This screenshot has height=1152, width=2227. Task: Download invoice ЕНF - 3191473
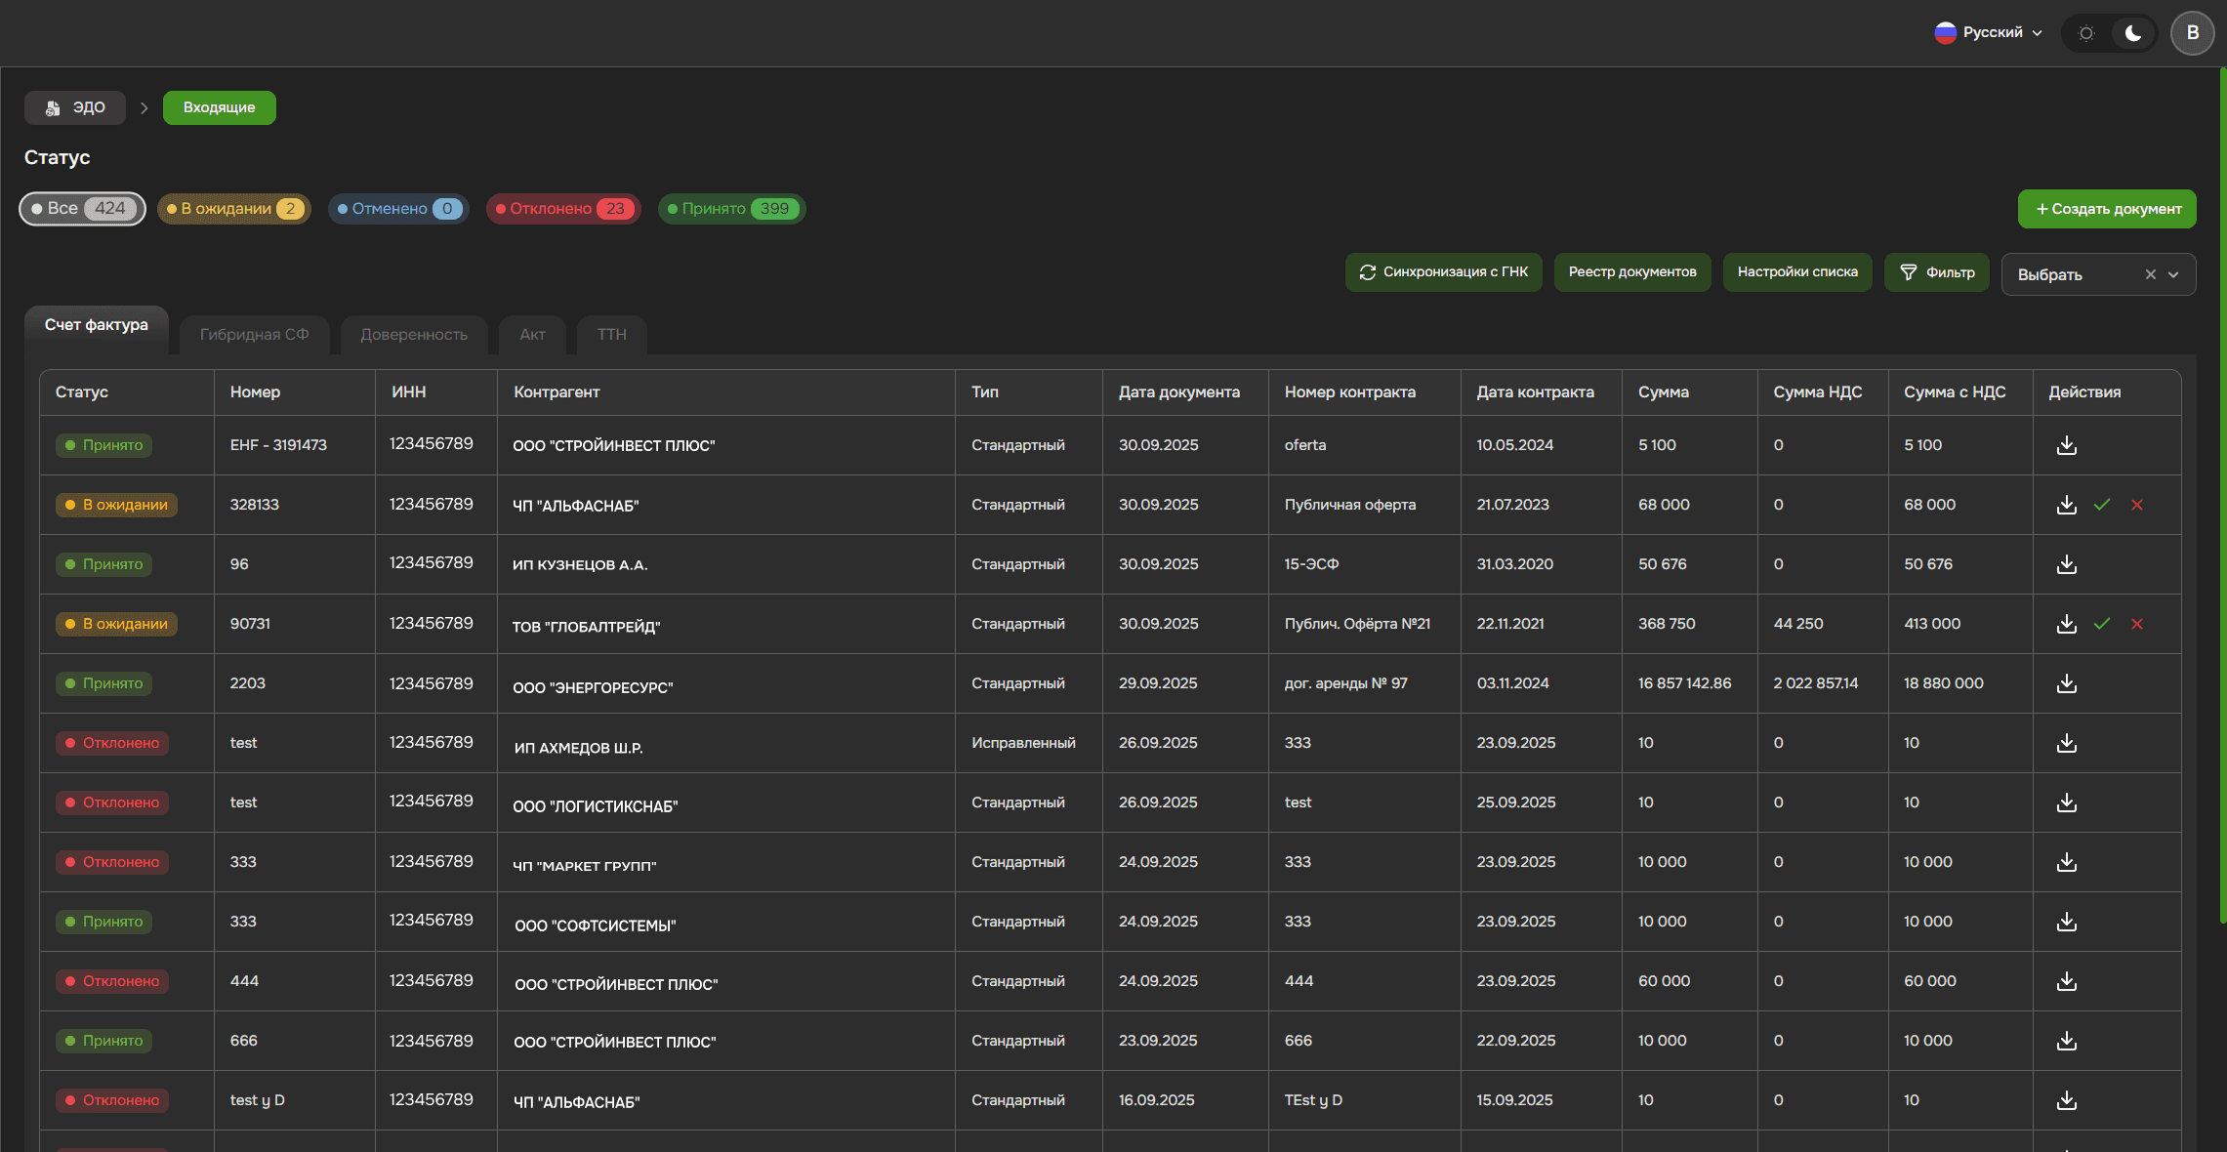(2066, 445)
